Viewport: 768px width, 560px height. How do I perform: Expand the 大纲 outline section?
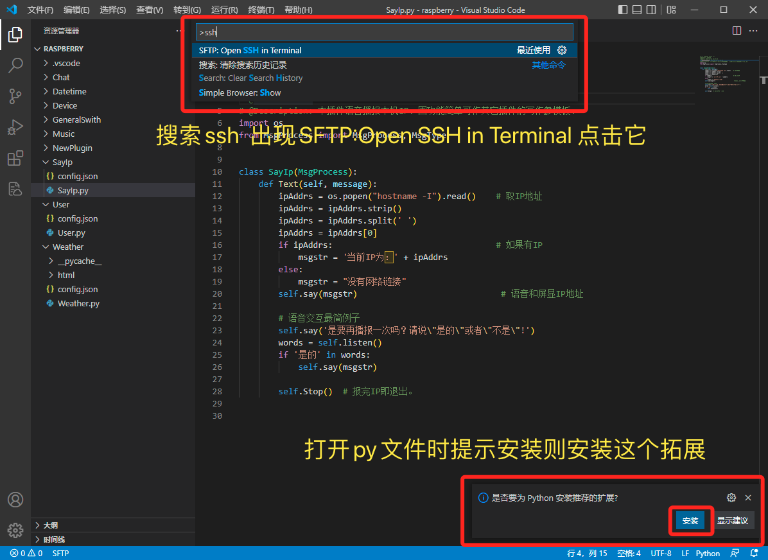coord(112,525)
